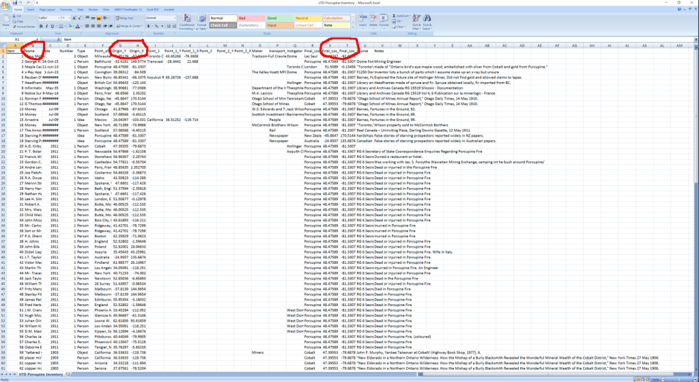
Task: Open Find & Select menu
Action: click(427, 22)
